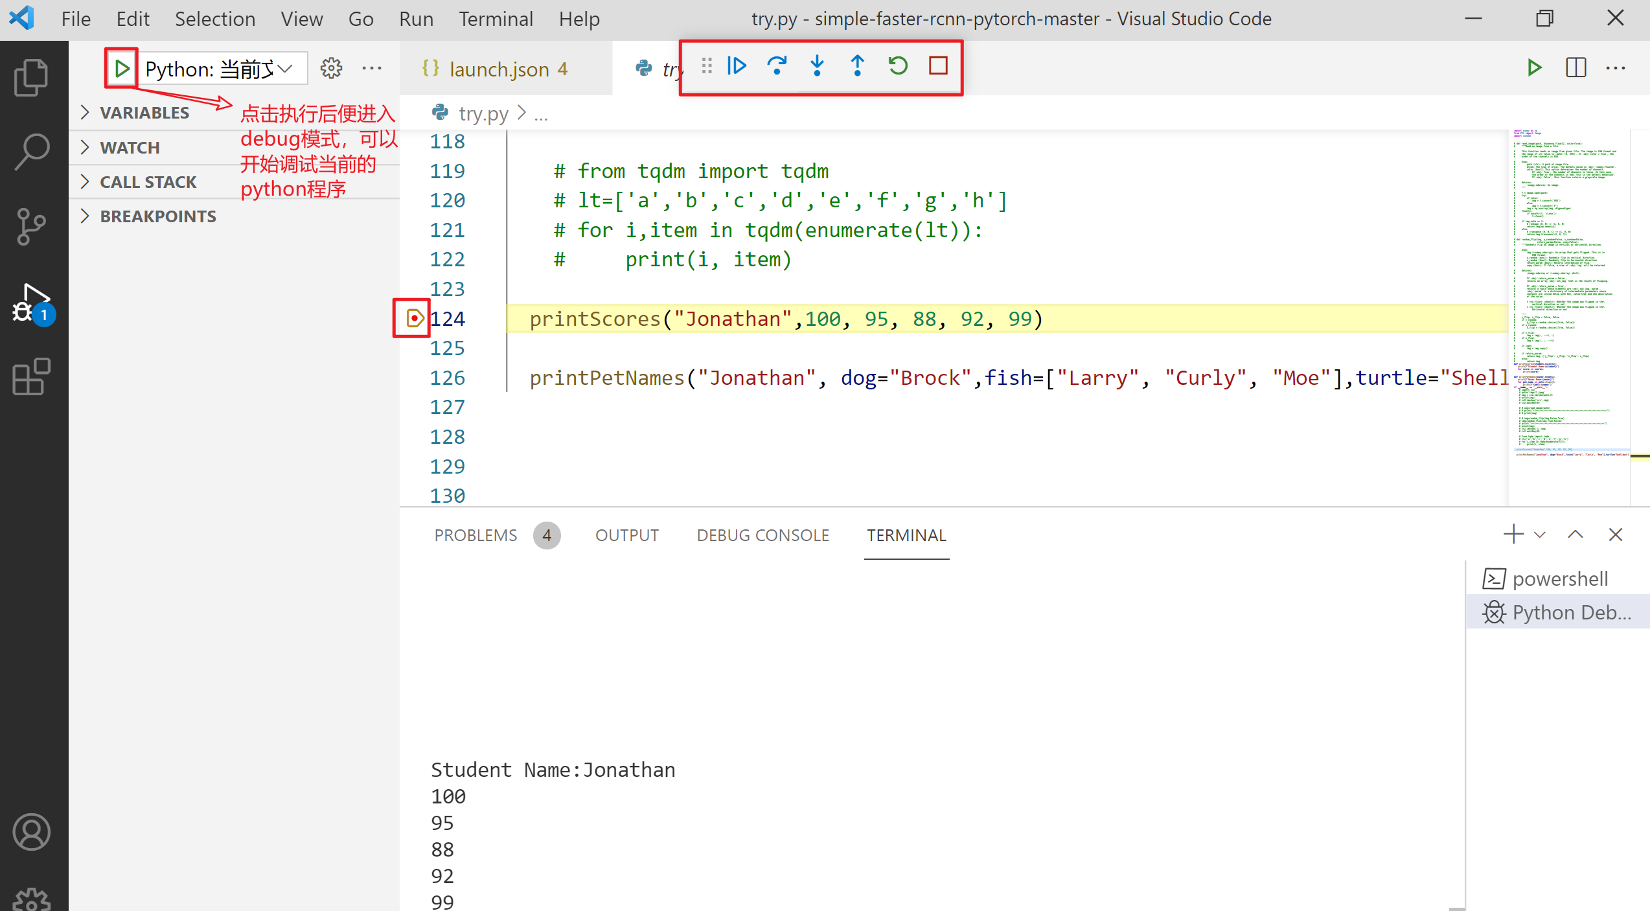1650x911 pixels.
Task: Click the code minimap overview
Action: tap(1568, 292)
